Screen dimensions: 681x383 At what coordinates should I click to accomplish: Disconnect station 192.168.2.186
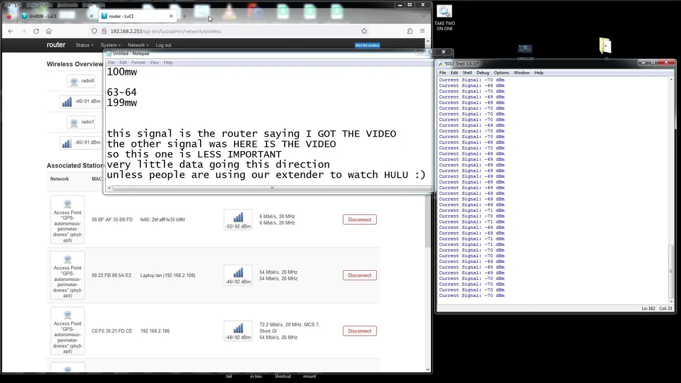tap(360, 331)
